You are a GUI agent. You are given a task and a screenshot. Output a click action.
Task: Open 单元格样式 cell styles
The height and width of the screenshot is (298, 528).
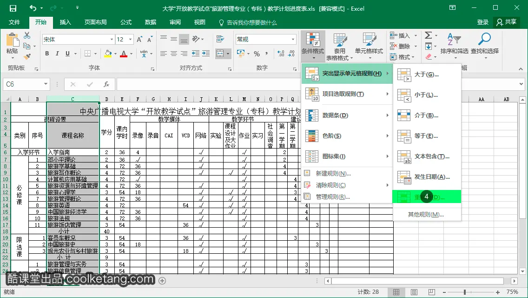pyautogui.click(x=369, y=46)
